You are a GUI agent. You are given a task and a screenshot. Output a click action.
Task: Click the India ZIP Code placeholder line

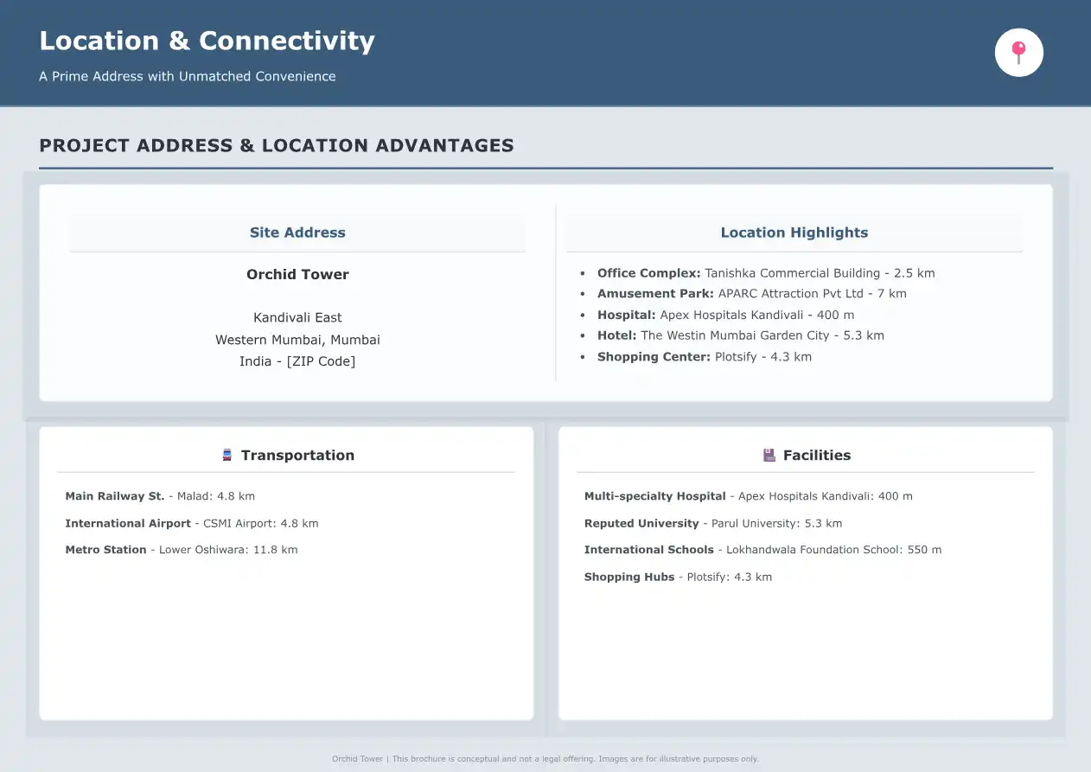297,361
